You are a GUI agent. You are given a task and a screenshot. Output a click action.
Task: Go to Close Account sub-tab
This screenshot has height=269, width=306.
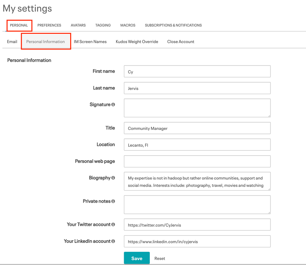click(x=181, y=42)
